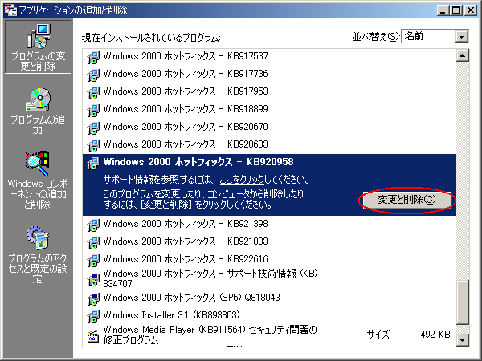
Task: Select hotfix KB918899 list entry
Action: click(x=186, y=109)
